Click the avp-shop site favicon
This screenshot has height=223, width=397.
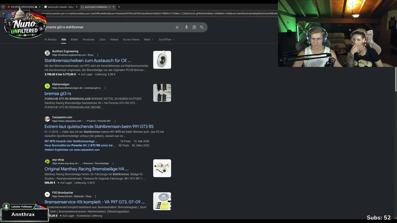pyautogui.click(x=47, y=161)
